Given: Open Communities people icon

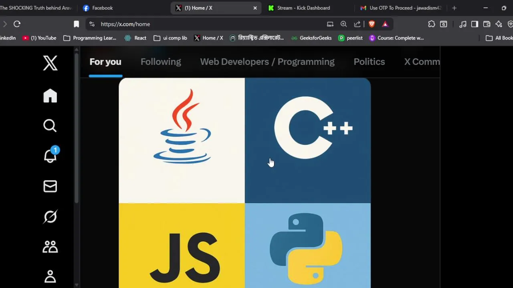Looking at the screenshot, I should click(50, 247).
